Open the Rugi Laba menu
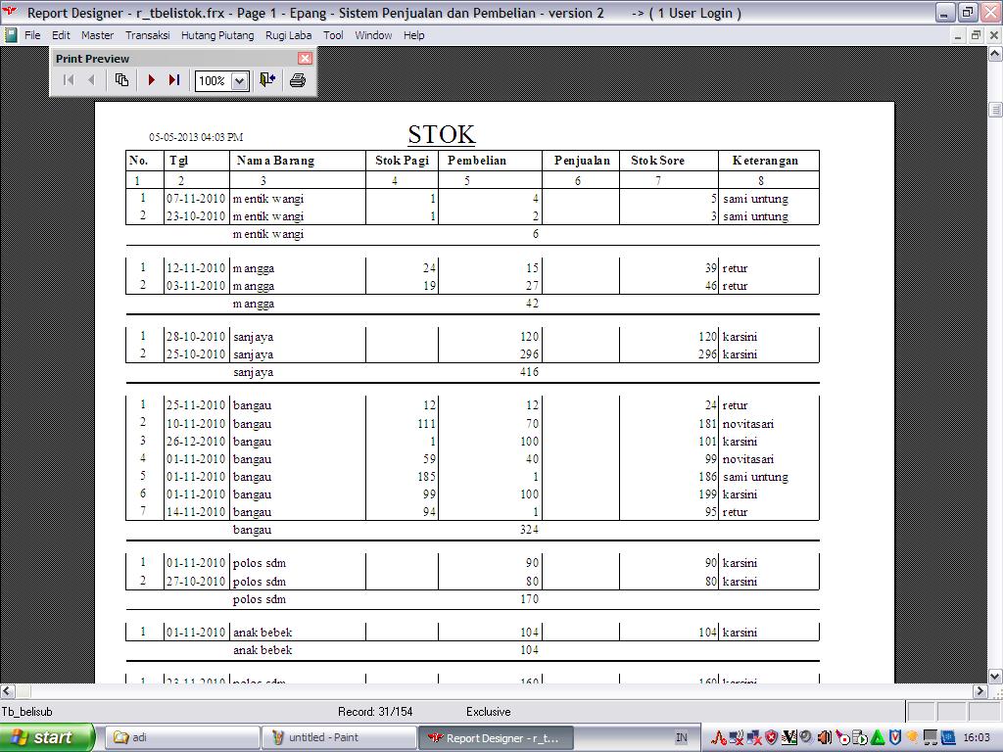This screenshot has width=1003, height=752. (288, 35)
